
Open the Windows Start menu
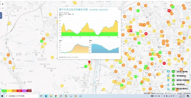point(2,96)
